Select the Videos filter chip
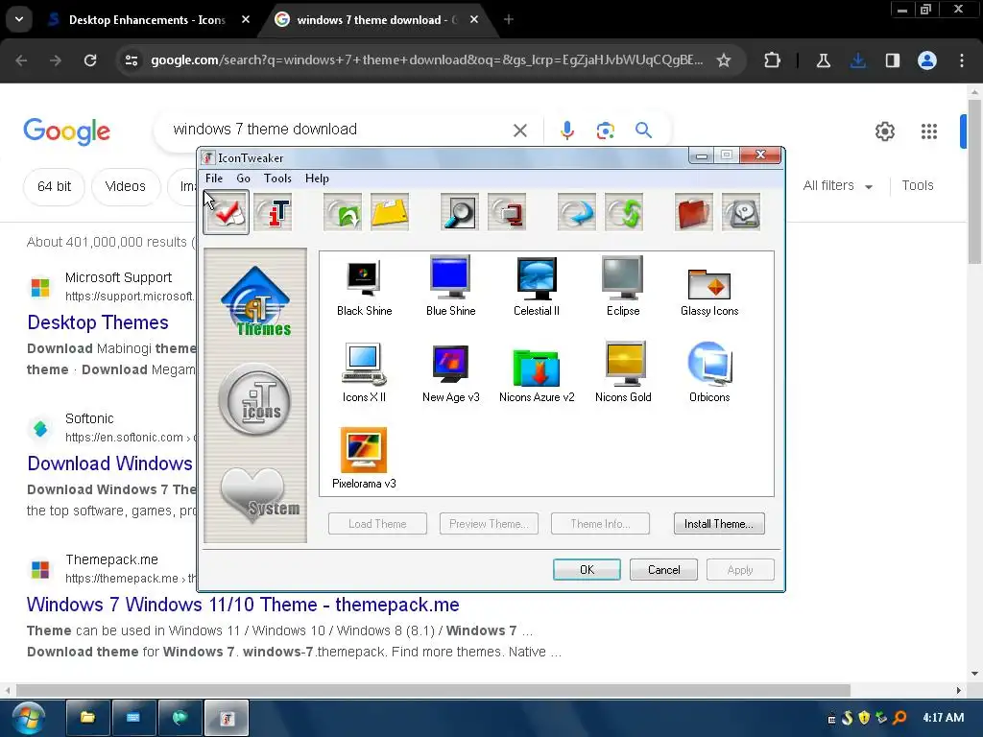983x737 pixels. pos(126,187)
